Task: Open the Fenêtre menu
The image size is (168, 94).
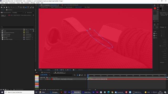Action: click(x=38, y=3)
